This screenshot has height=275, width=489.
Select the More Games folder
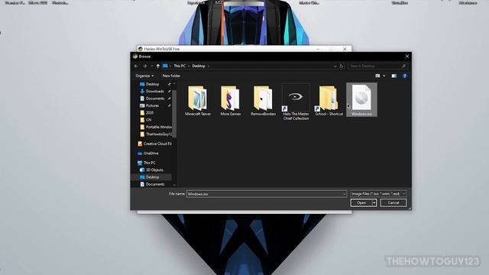click(x=231, y=101)
